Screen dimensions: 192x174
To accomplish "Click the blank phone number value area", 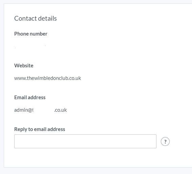I will [x=30, y=47].
